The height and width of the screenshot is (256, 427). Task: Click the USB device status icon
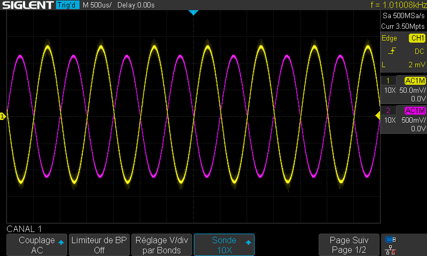pyautogui.click(x=391, y=239)
